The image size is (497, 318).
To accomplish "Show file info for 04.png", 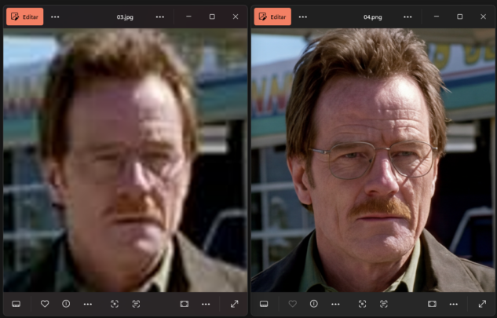I will (314, 304).
